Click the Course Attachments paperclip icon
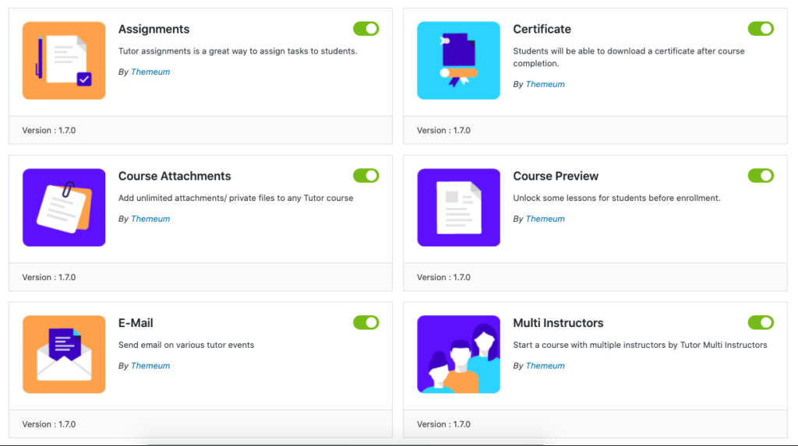The height and width of the screenshot is (446, 798). [64, 208]
